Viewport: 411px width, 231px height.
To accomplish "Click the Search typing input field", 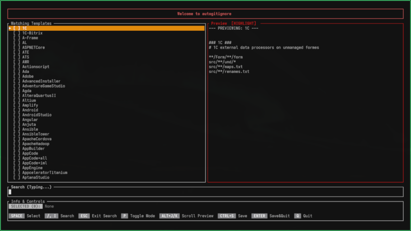I will pos(206,192).
